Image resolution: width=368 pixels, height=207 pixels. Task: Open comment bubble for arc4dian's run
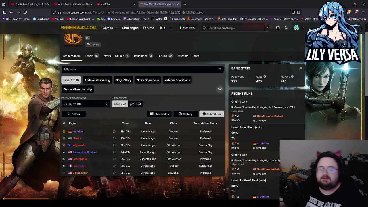click(x=114, y=131)
